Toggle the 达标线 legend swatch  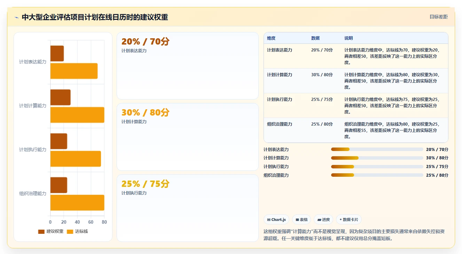pos(70,231)
